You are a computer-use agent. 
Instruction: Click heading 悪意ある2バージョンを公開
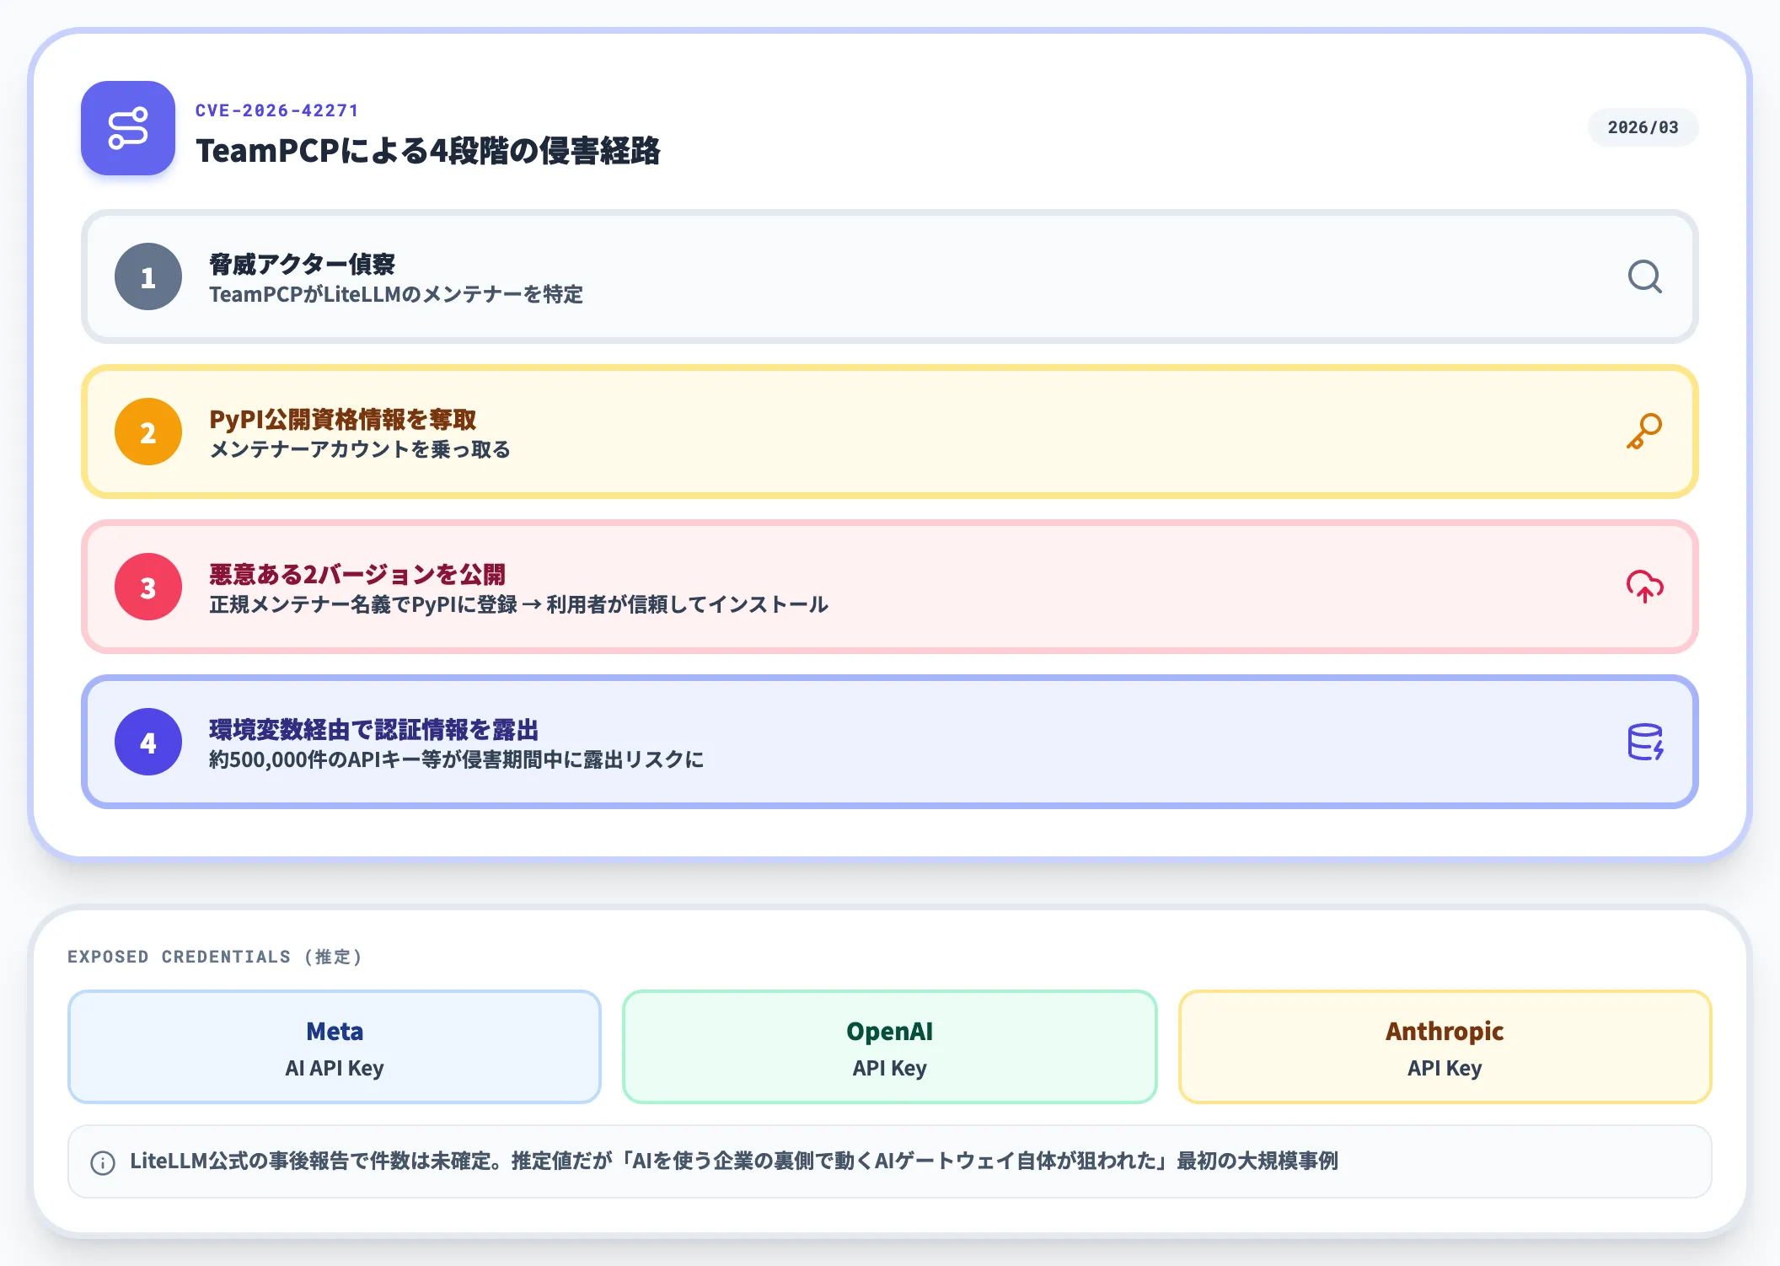[x=357, y=574]
